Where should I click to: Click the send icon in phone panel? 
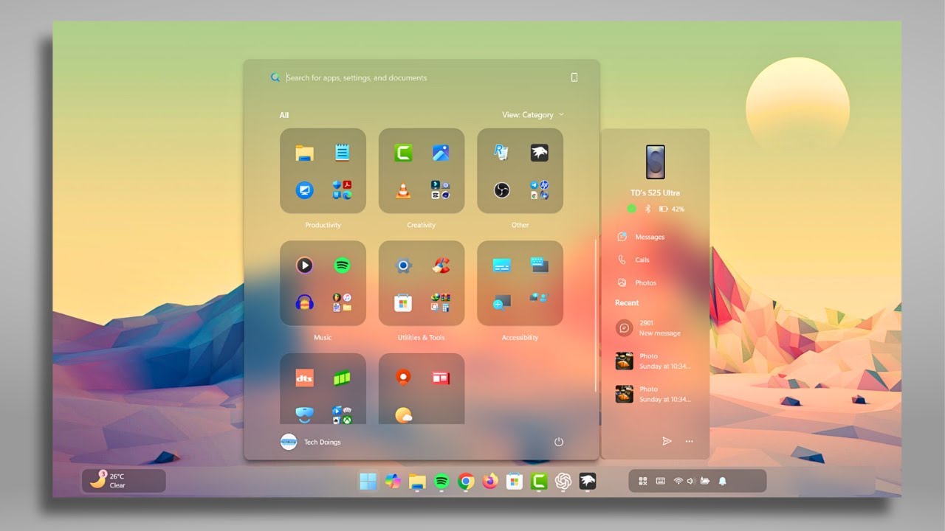(667, 441)
